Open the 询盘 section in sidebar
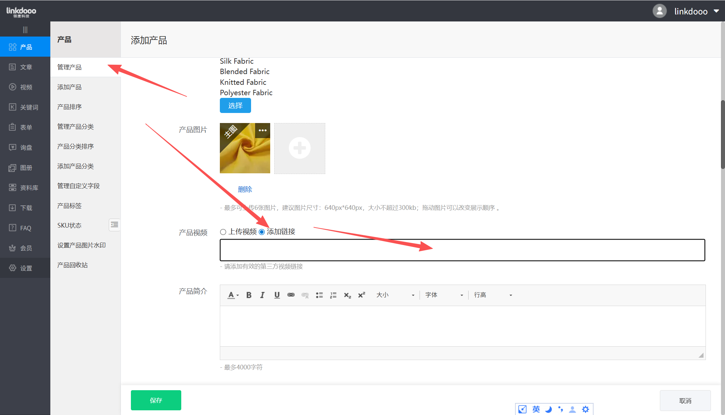 pos(25,147)
